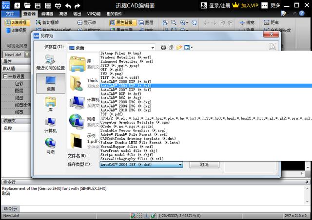Switch to the Viewer tab
The width and height of the screenshot is (312, 220).
pos(29,14)
